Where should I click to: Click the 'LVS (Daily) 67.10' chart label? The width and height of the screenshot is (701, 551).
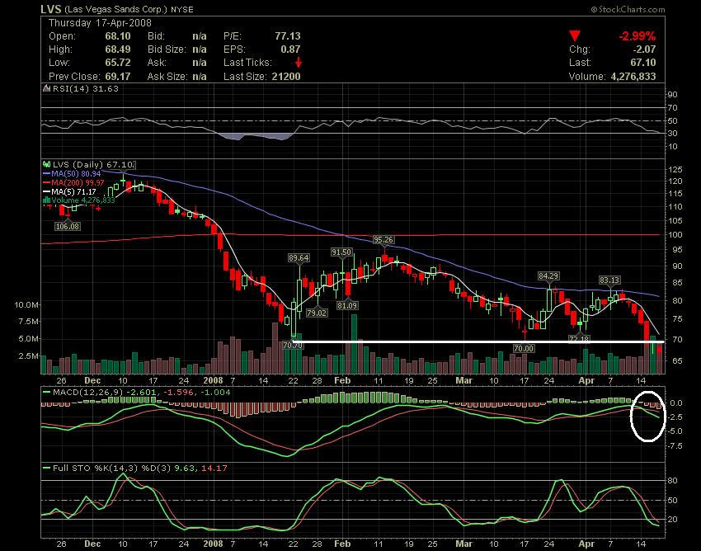pos(93,165)
